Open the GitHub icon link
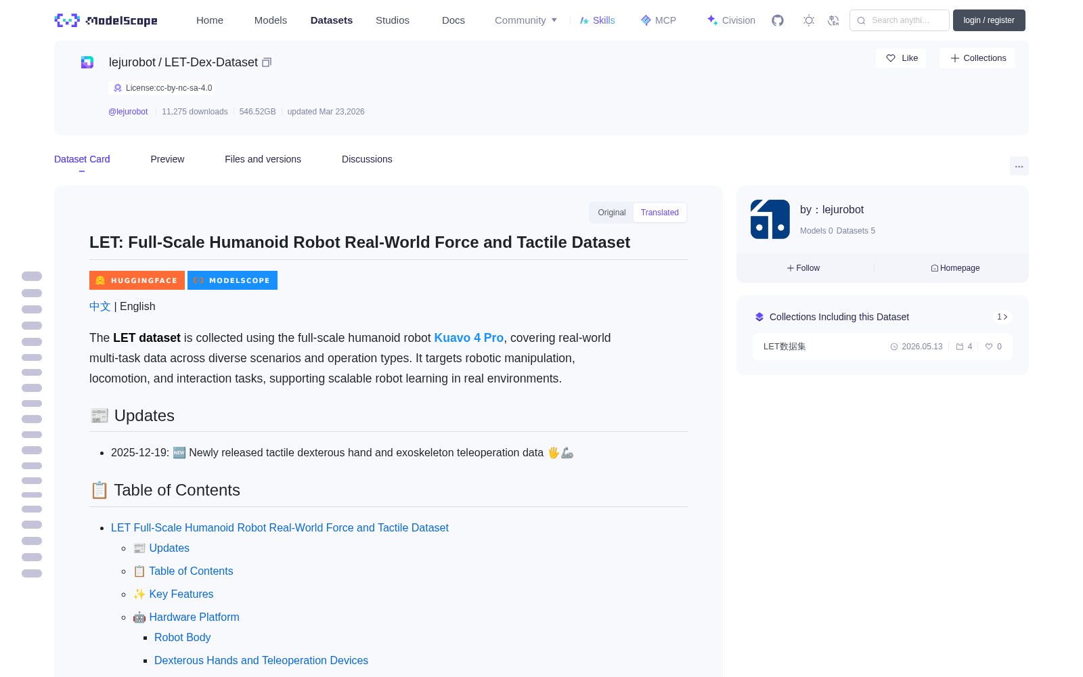1083x677 pixels. coord(778,20)
